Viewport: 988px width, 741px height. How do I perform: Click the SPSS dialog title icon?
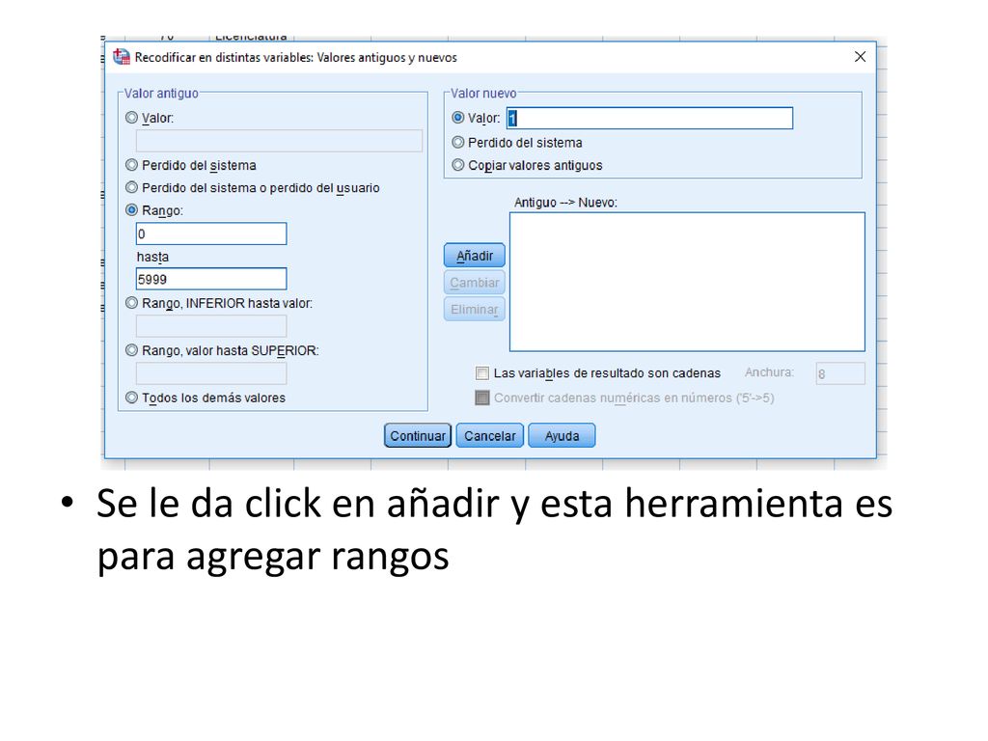click(x=121, y=57)
